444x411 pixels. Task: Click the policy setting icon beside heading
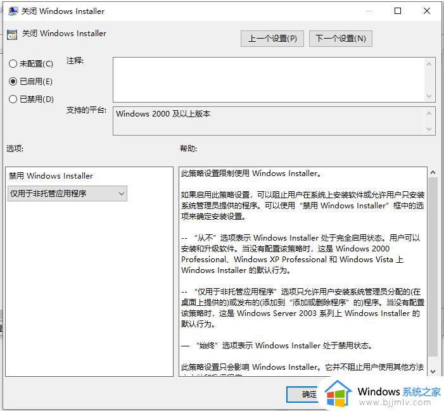tap(12, 35)
